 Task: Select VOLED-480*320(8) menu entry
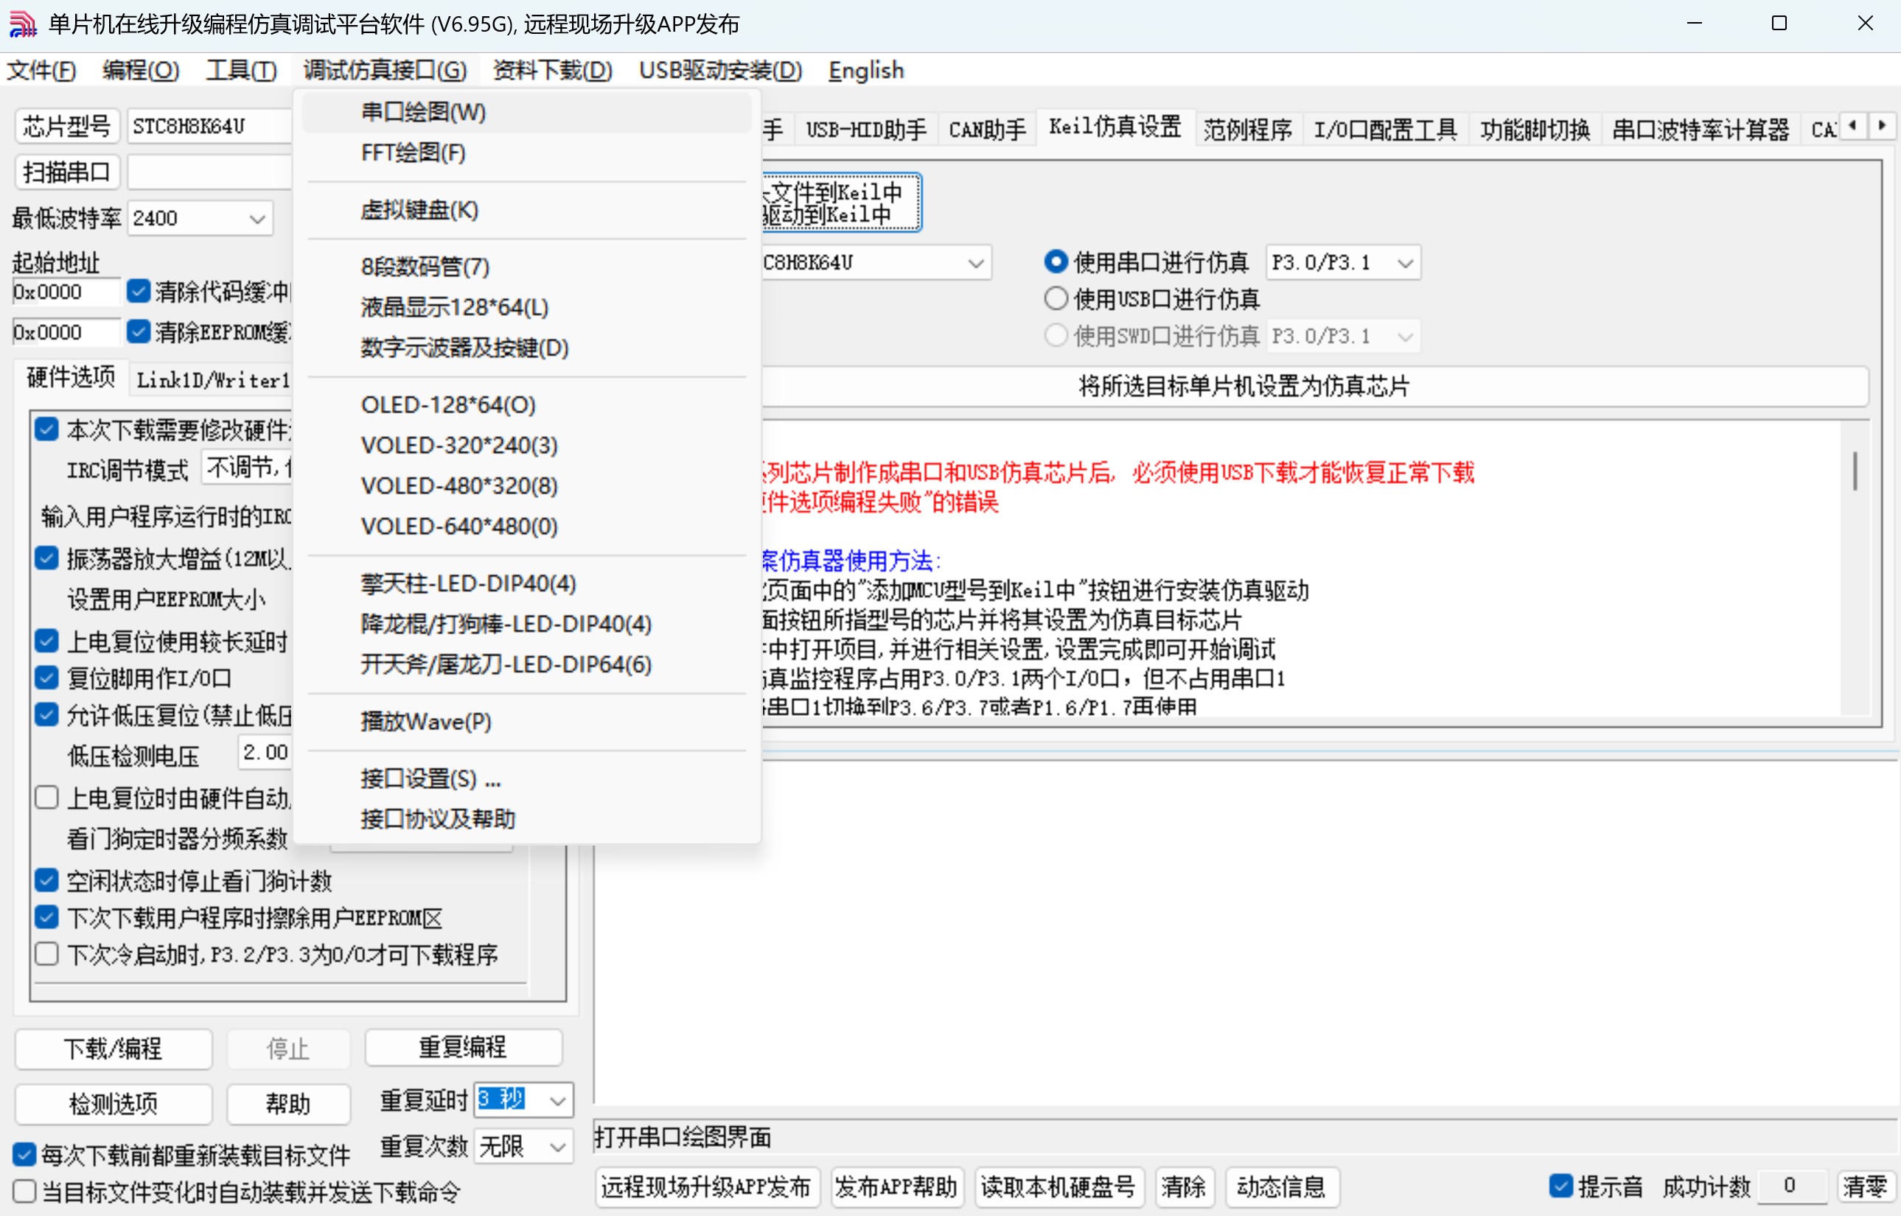(526, 485)
